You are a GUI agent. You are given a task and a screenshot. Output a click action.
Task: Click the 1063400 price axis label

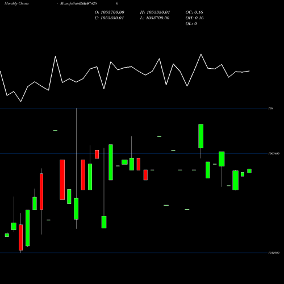(x=274, y=153)
